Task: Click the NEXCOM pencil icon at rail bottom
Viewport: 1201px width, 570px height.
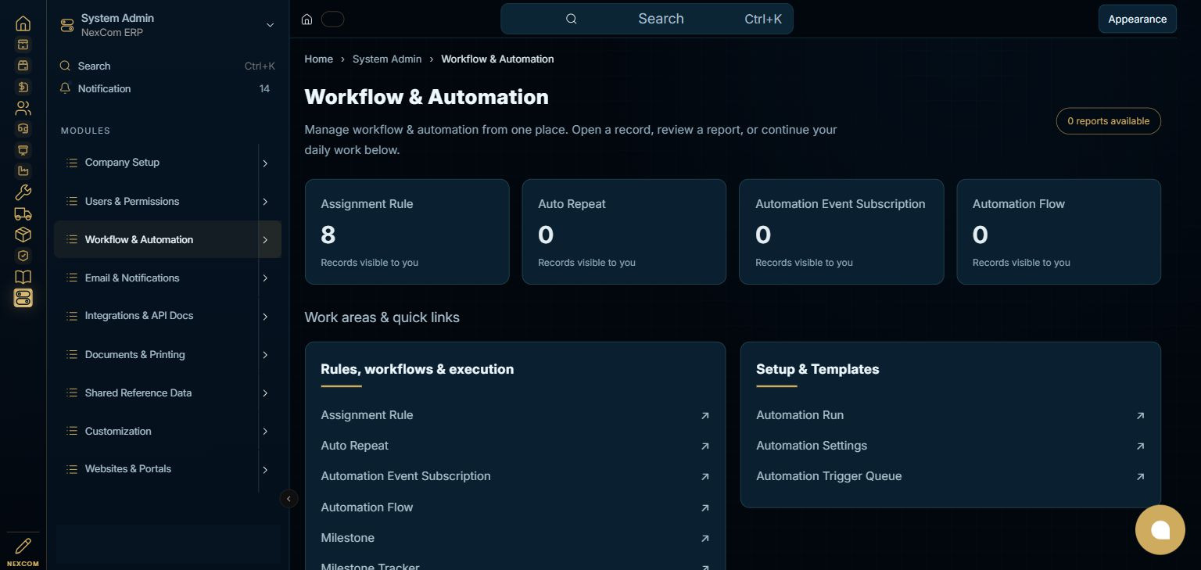Action: [x=23, y=546]
